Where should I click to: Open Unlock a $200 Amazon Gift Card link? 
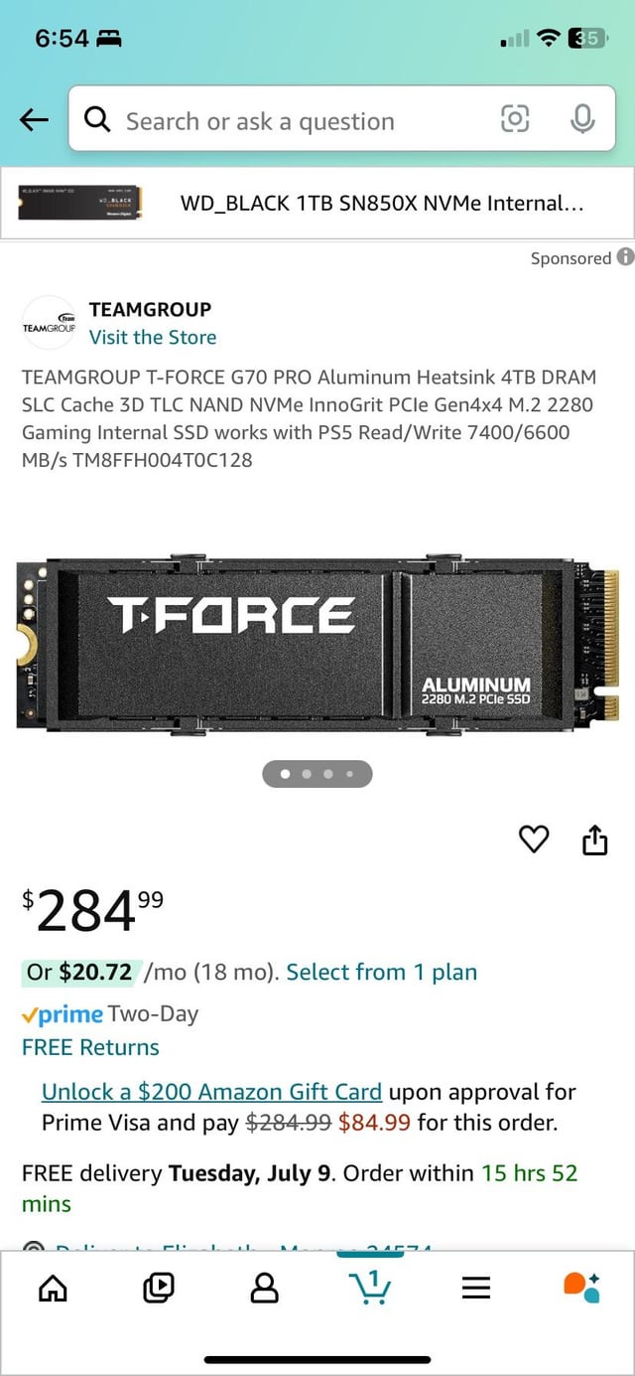pyautogui.click(x=211, y=1092)
